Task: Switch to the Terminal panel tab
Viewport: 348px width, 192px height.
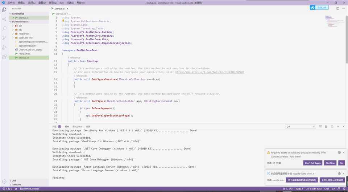Action: click(88, 127)
